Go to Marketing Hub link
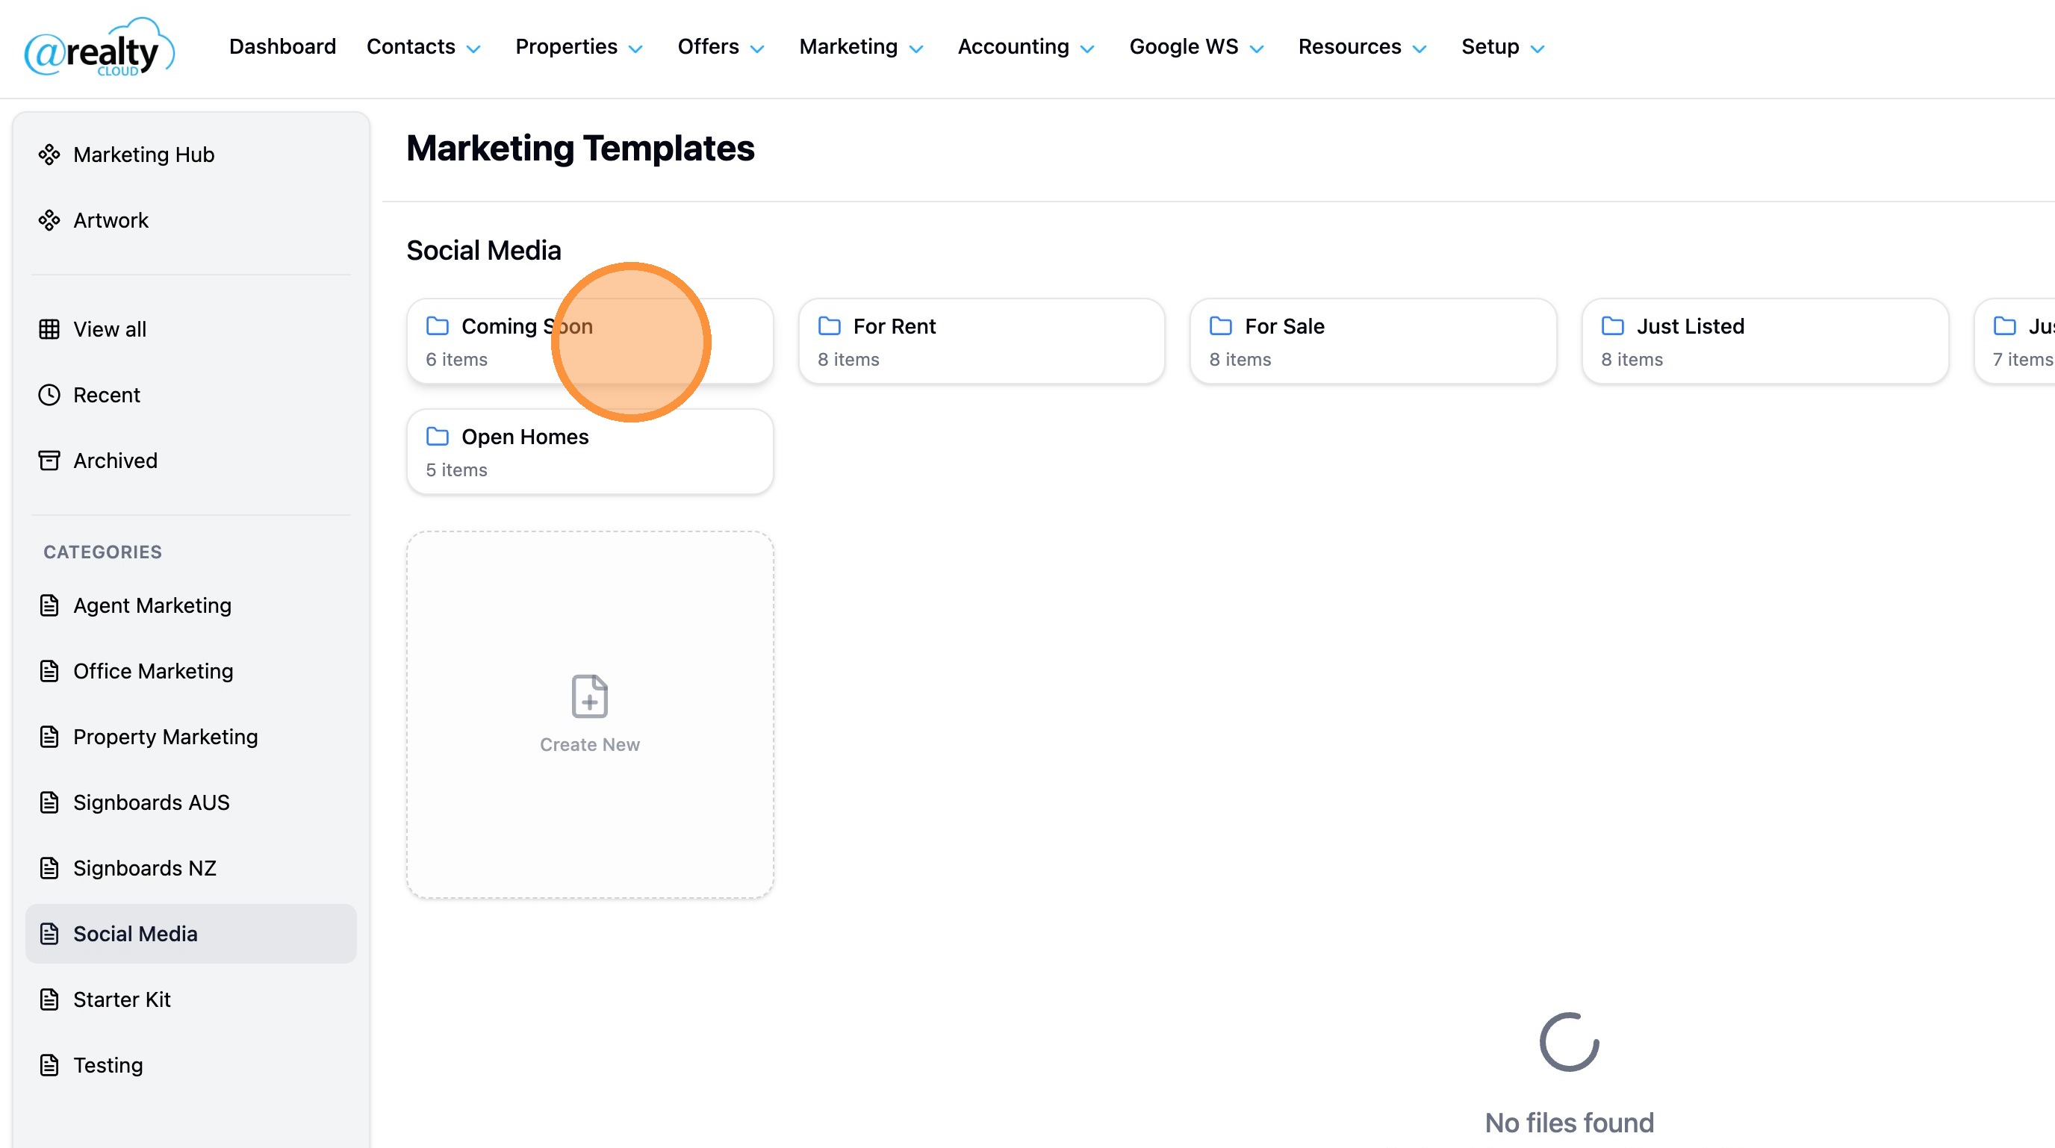Image resolution: width=2055 pixels, height=1148 pixels. point(190,155)
